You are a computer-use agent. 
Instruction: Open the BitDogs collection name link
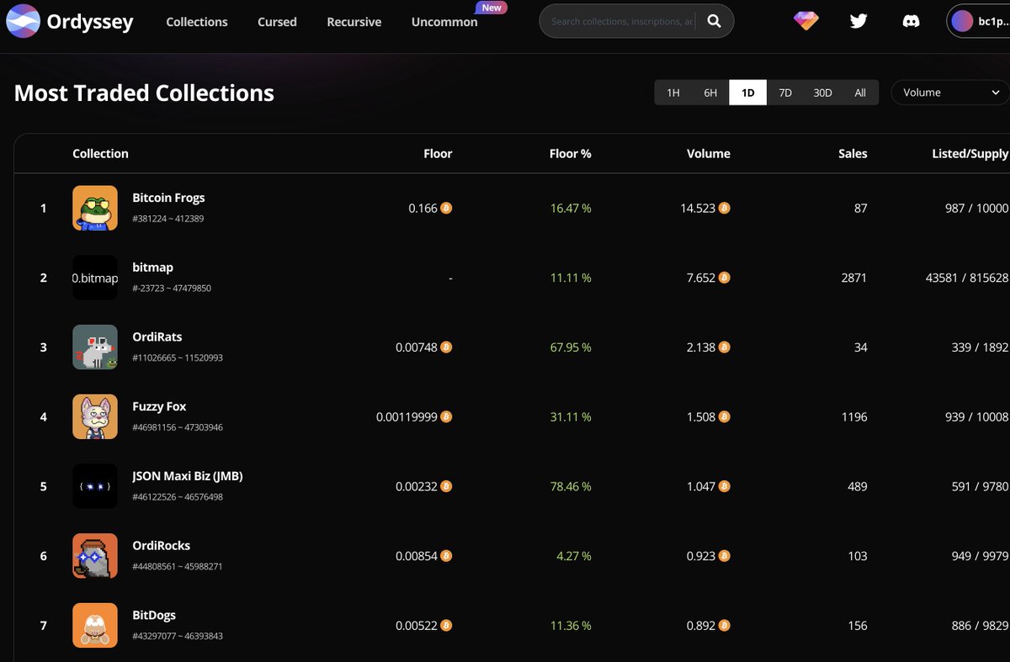pos(154,615)
